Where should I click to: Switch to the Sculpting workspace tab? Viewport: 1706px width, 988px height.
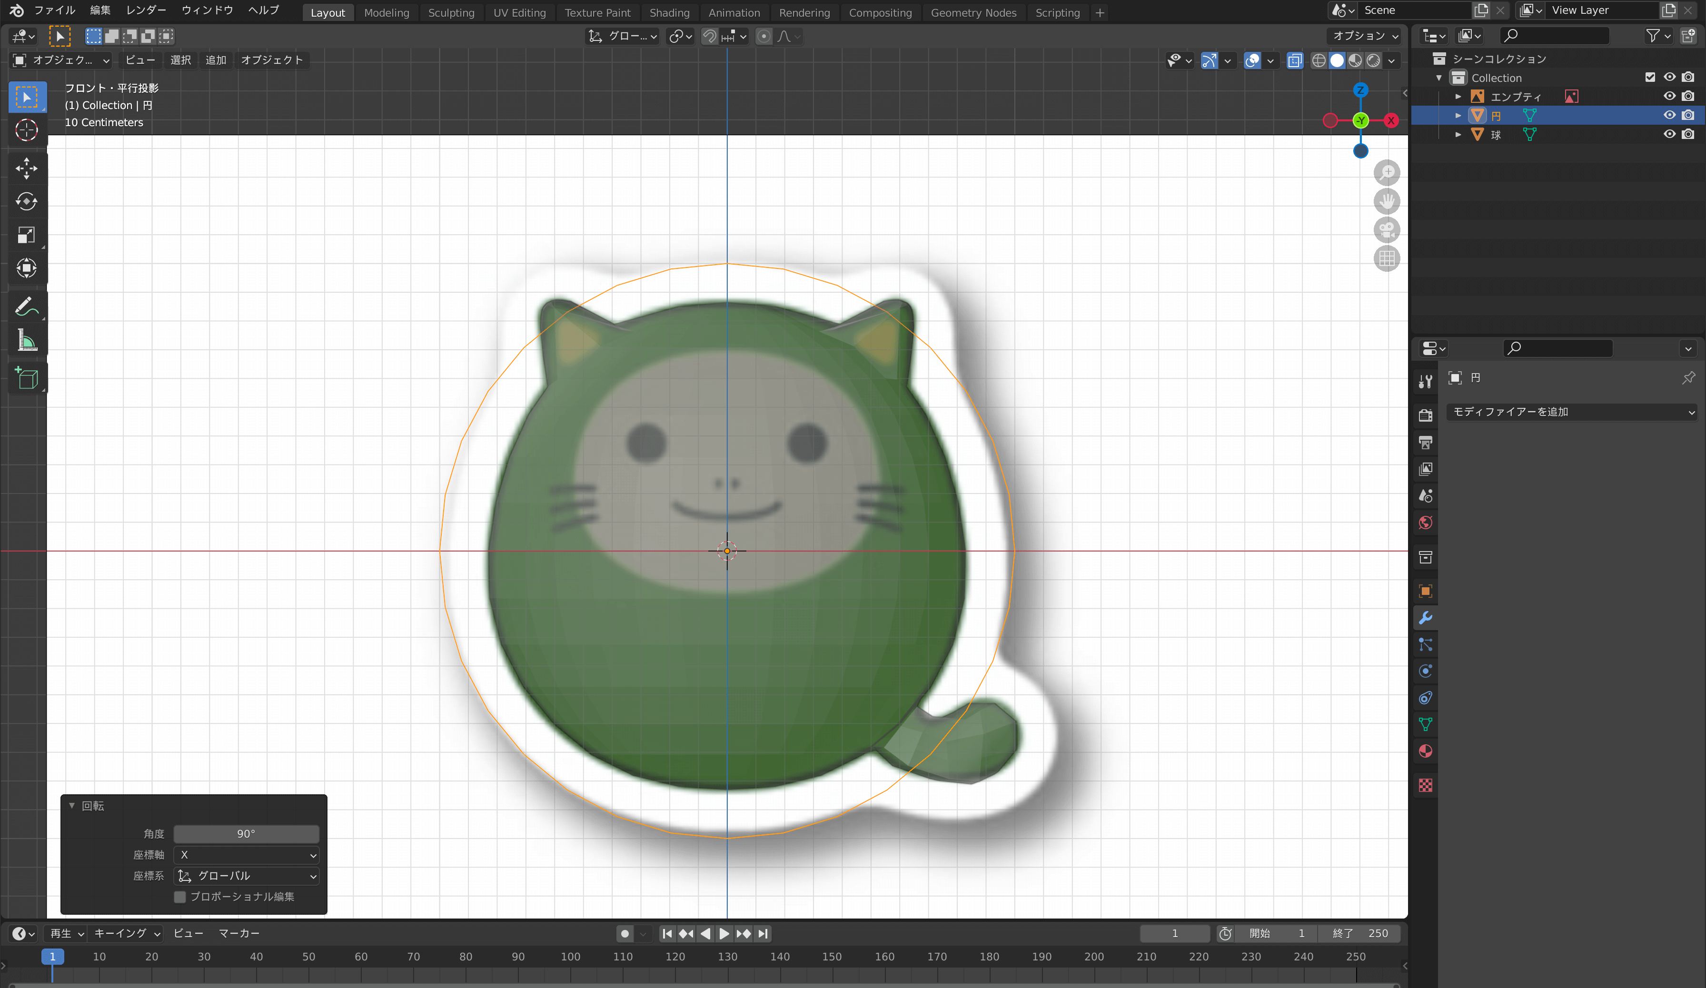[451, 12]
